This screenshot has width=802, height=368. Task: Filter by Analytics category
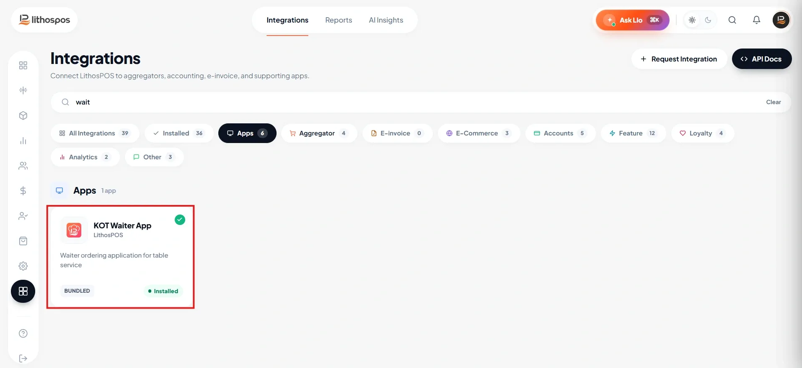pyautogui.click(x=85, y=157)
